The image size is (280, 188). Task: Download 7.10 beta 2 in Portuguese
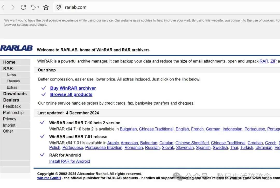255,129
